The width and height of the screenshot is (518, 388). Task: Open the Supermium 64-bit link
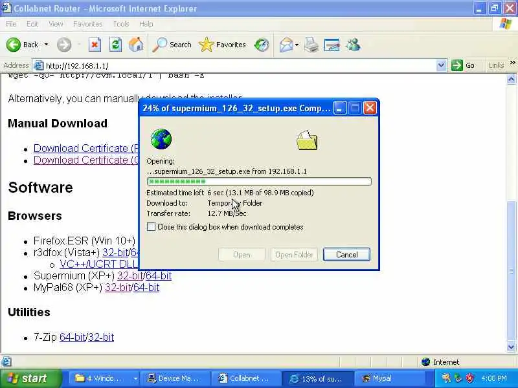tap(159, 275)
